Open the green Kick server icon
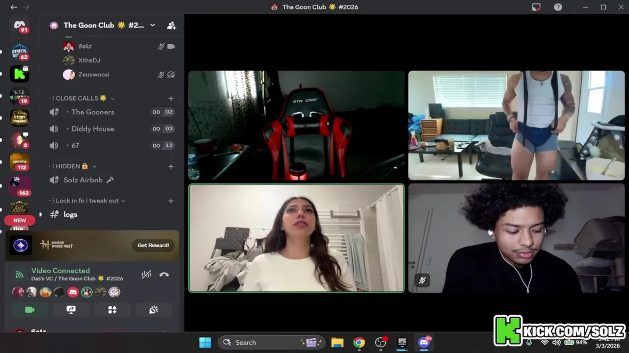Image resolution: width=629 pixels, height=353 pixels. coord(20,74)
